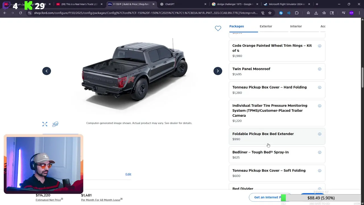Add Individual Trailer Tire Pressure Monitoring System
Screen dimensions: 364x205
coord(277,113)
